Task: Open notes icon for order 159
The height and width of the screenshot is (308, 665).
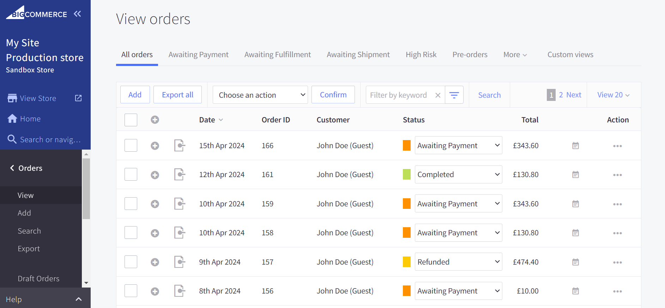Action: point(575,204)
